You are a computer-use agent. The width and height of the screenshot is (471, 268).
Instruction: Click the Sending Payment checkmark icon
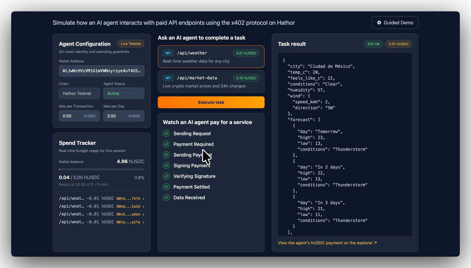point(166,155)
